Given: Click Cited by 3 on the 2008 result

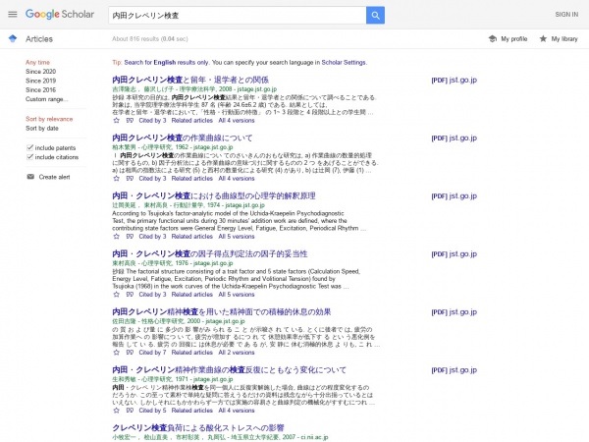Looking at the screenshot, I should click(x=152, y=121).
